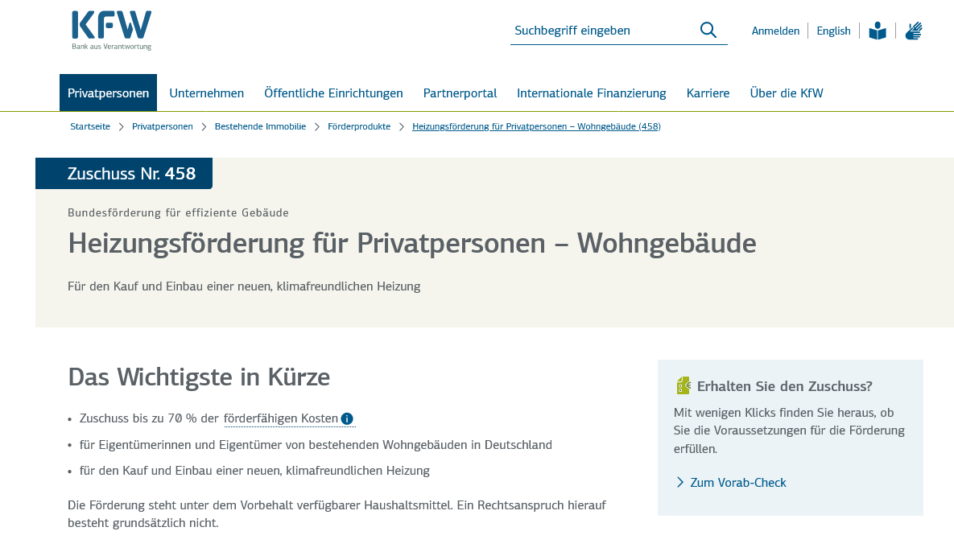Switch to the Unternehmen tab
Viewport: 954px width, 556px height.
pos(206,93)
